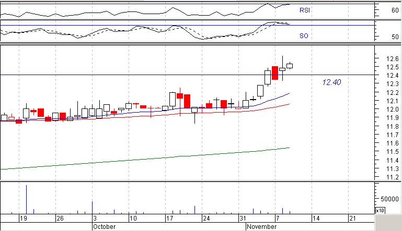Click the date label 19 on time axis
The width and height of the screenshot is (402, 231).
coord(24,218)
